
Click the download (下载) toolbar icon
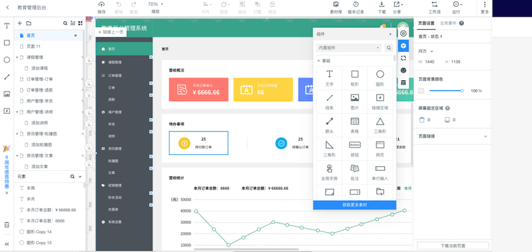pos(382,5)
